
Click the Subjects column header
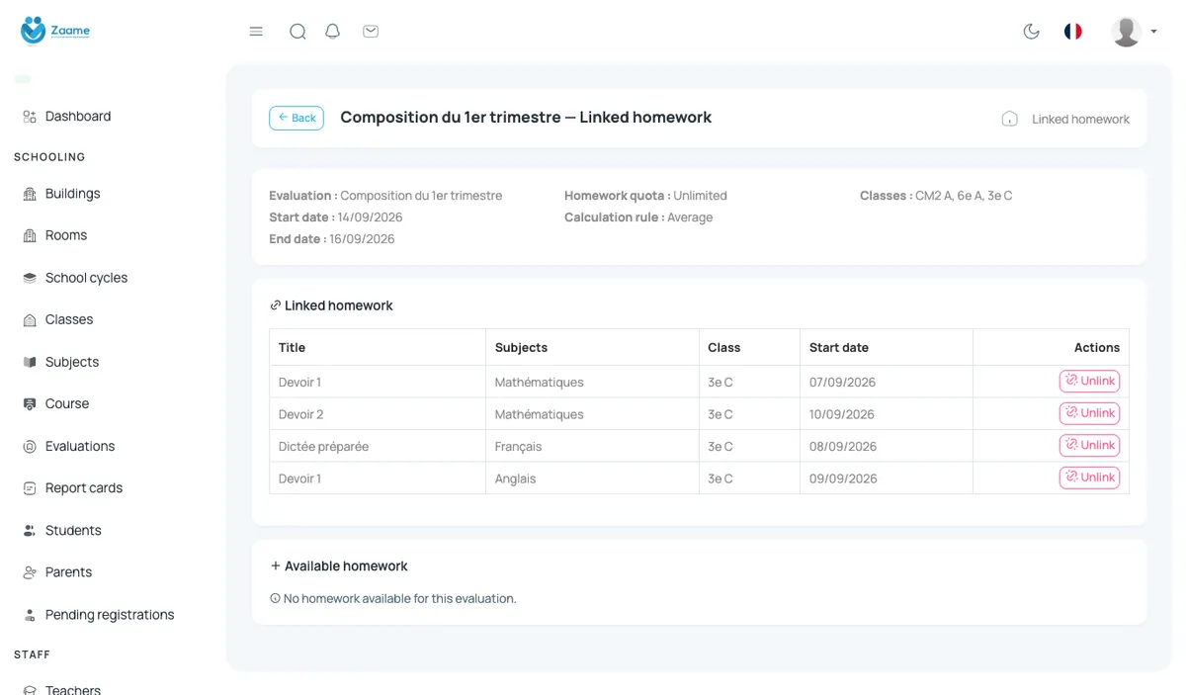tap(521, 347)
